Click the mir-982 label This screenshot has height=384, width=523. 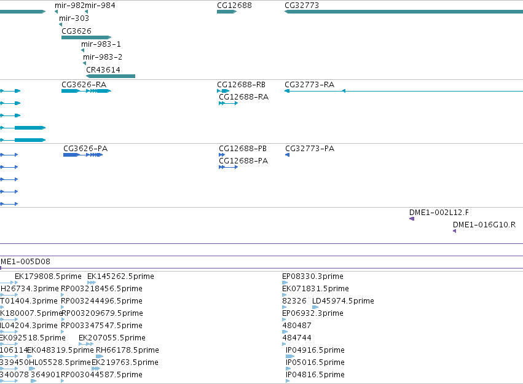click(x=69, y=6)
